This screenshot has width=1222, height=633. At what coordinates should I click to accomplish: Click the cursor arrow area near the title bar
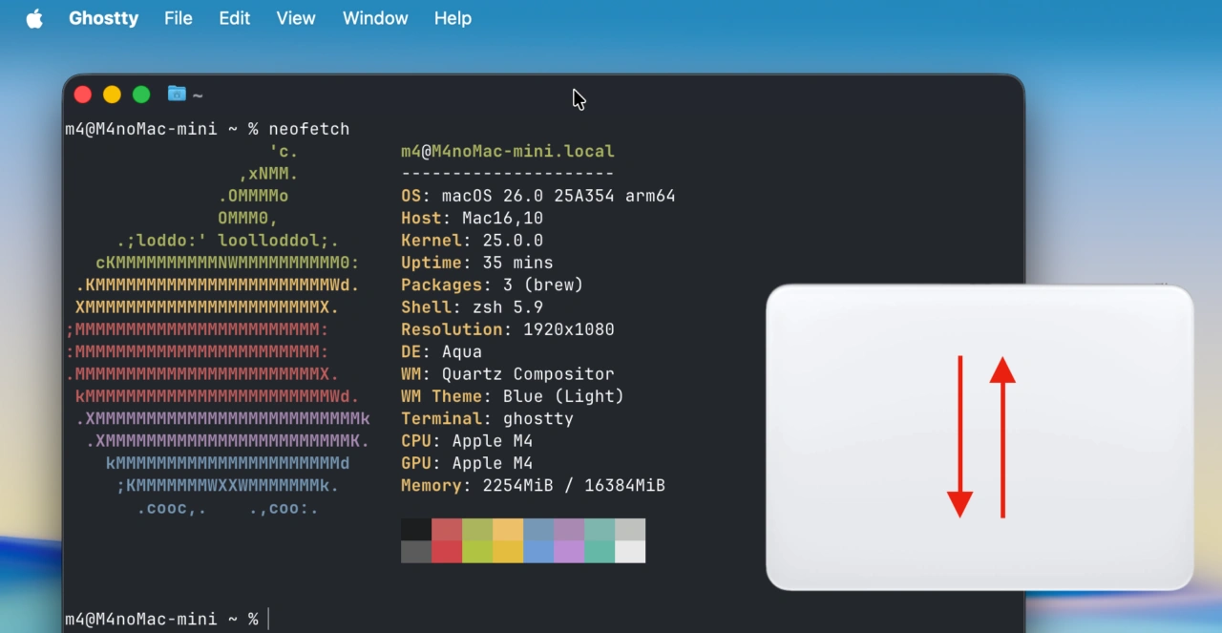click(578, 98)
